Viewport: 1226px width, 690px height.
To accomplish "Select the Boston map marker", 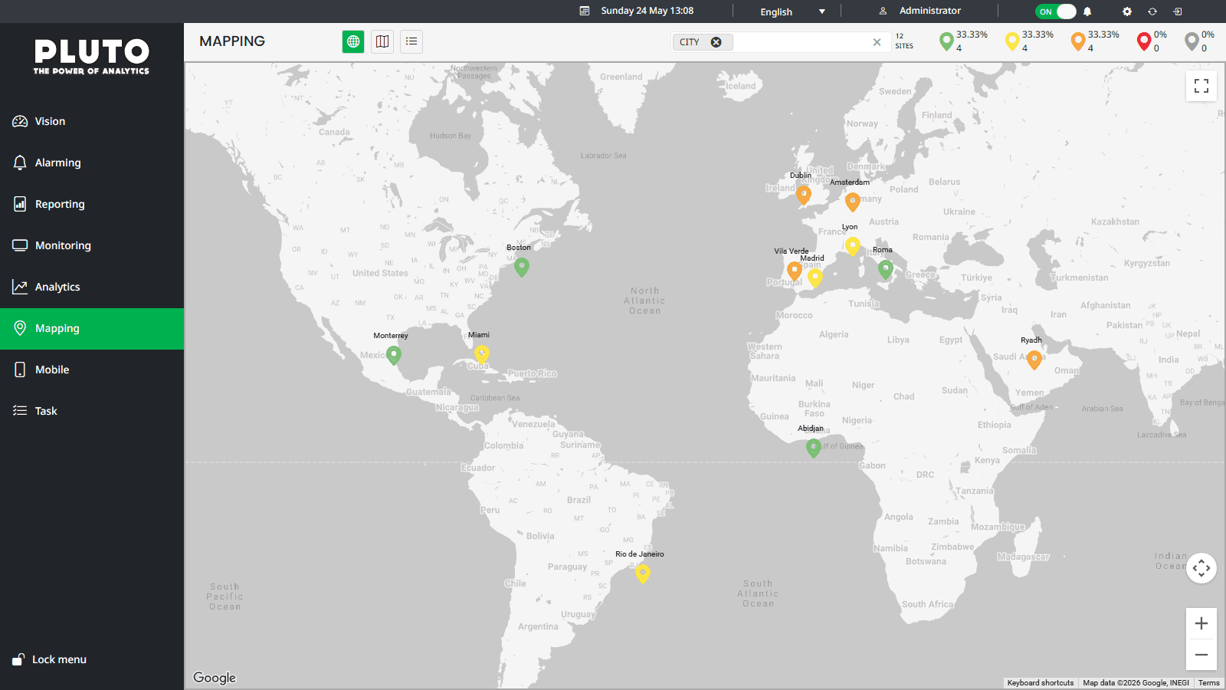I will (522, 267).
